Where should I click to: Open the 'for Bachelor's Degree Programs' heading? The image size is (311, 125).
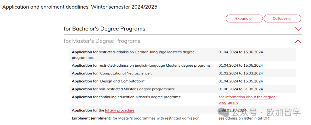pyautogui.click(x=104, y=29)
